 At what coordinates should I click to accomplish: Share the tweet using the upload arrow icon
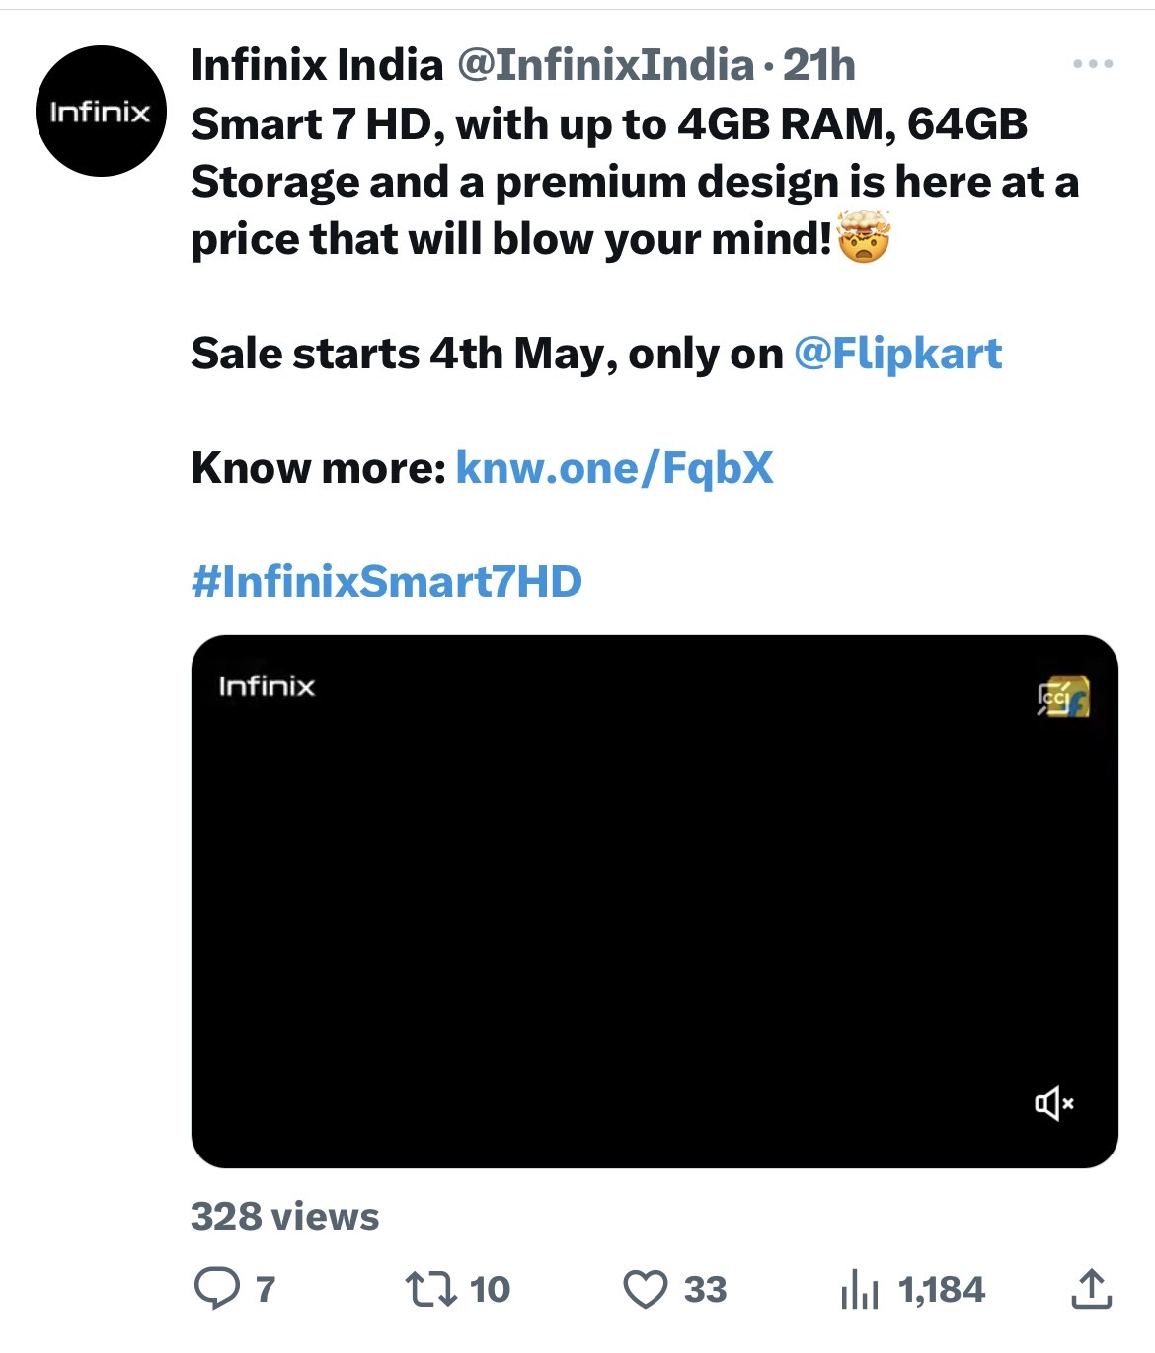pos(1091,1289)
